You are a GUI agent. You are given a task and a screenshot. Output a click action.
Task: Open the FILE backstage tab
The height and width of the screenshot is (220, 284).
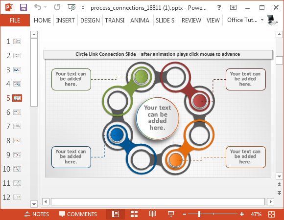pos(15,20)
